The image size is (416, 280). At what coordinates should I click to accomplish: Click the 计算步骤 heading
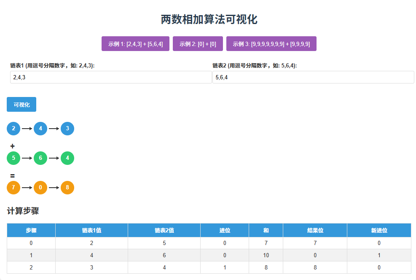[23, 211]
